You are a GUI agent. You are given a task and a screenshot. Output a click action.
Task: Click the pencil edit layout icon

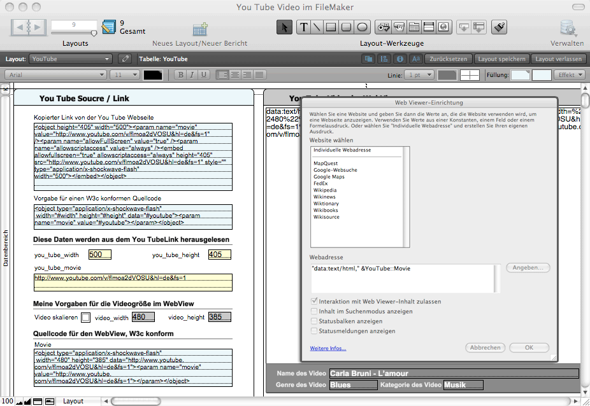click(125, 59)
